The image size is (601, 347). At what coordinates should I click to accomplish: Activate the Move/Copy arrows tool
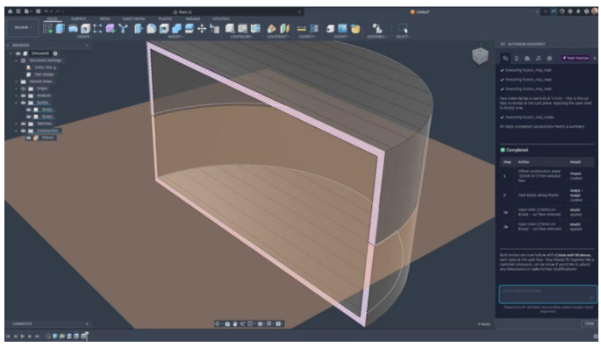pyautogui.click(x=202, y=28)
